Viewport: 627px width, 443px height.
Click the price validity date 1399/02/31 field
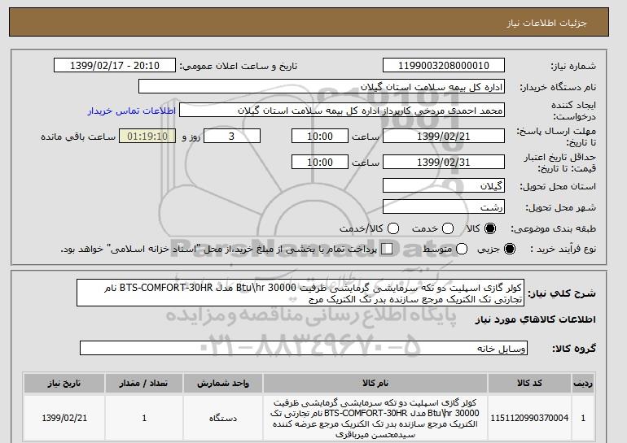444,162
